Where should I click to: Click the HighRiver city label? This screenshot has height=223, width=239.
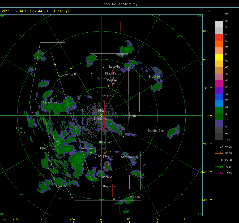tap(110, 186)
